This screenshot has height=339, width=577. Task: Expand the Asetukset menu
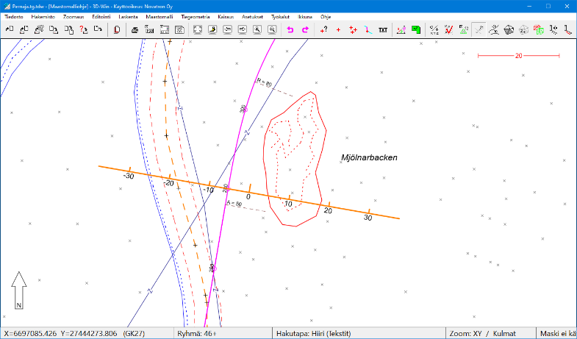pos(252,15)
